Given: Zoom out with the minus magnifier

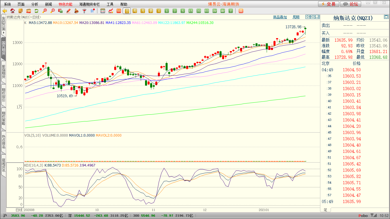Looking at the screenshot, I should [53, 11].
